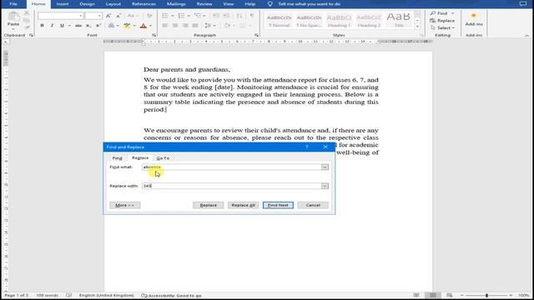
Task: Open the File menu tab
Action: [x=13, y=4]
